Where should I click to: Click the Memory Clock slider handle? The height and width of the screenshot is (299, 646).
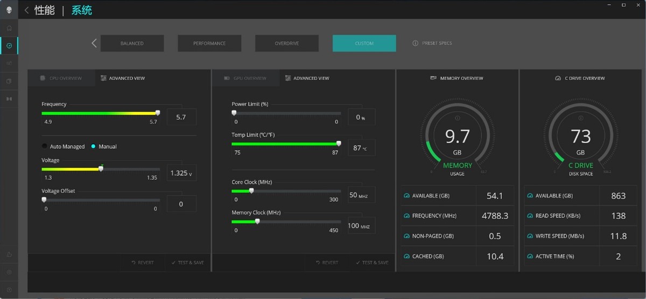[x=257, y=221]
